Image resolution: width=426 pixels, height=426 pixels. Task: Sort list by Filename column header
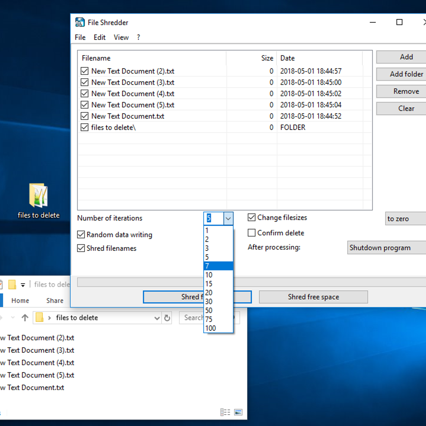pos(152,58)
